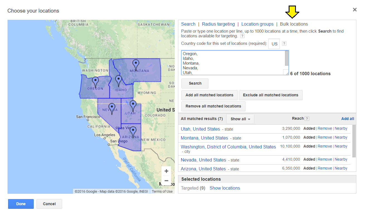Remove Nevada from targeted locations
Viewport: 365px width, 218px height.
point(325,160)
